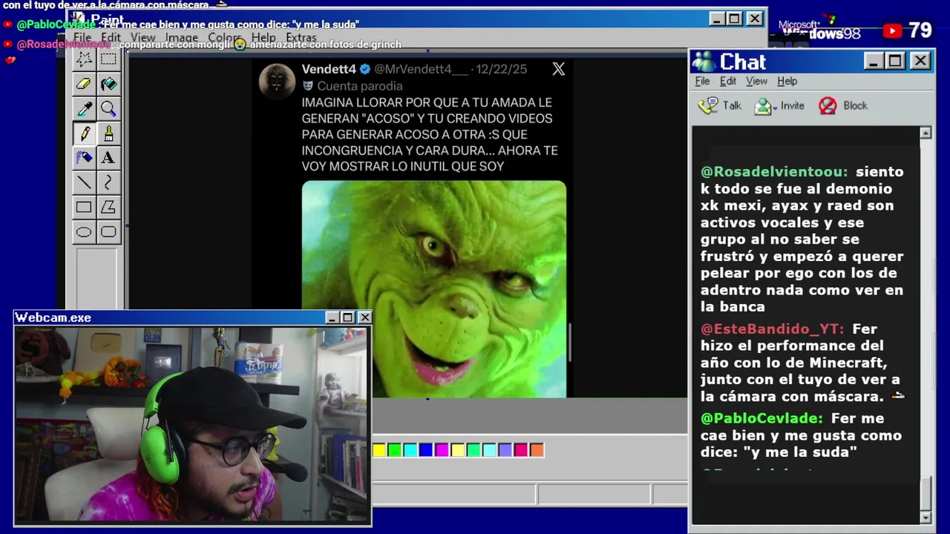
Task: Click the @MrVendett4___ handle in the tweet
Action: click(421, 69)
